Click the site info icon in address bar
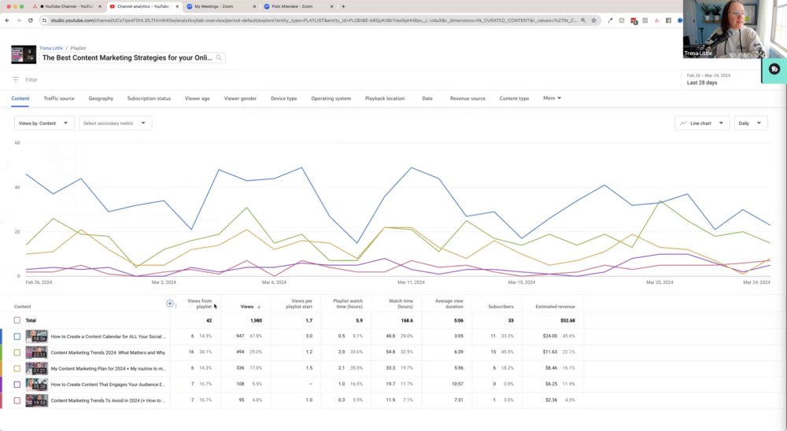 44,20
